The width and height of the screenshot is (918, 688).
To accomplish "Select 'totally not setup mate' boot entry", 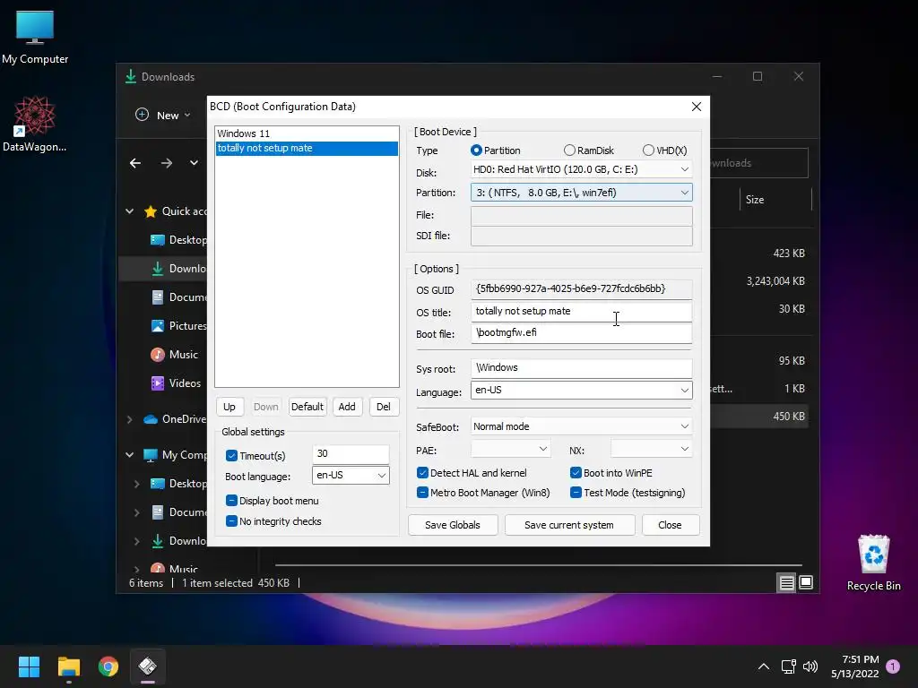I will coord(307,148).
